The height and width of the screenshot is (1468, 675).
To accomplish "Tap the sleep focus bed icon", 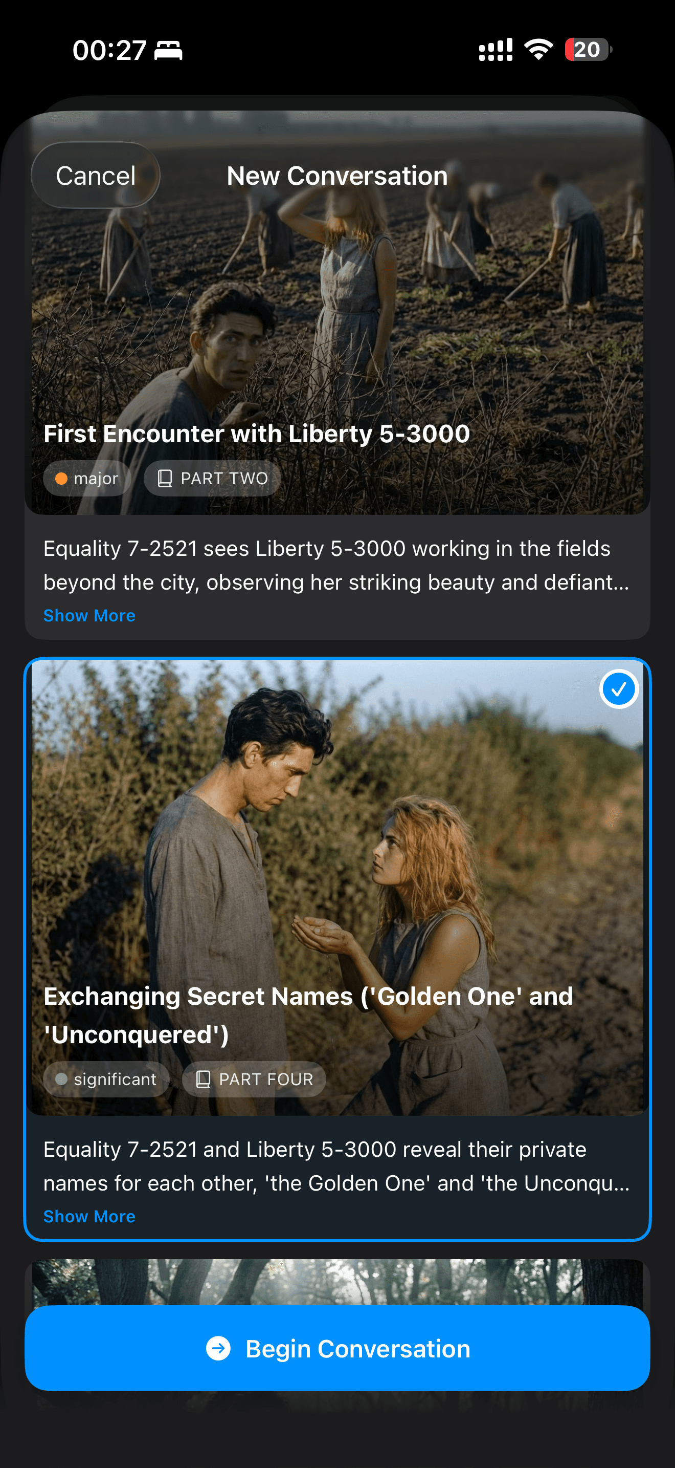I will pos(168,50).
